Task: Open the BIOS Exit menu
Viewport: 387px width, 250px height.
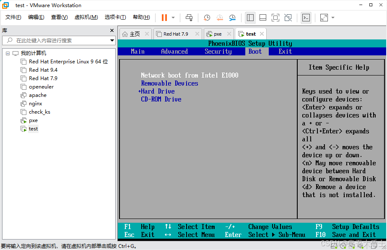Action: click(x=285, y=51)
